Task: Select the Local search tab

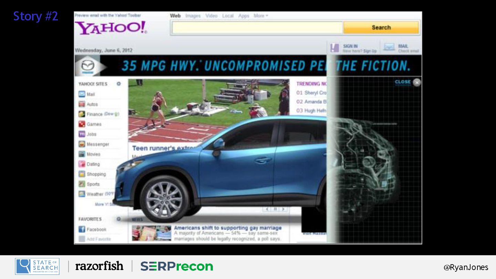Action: click(x=228, y=16)
